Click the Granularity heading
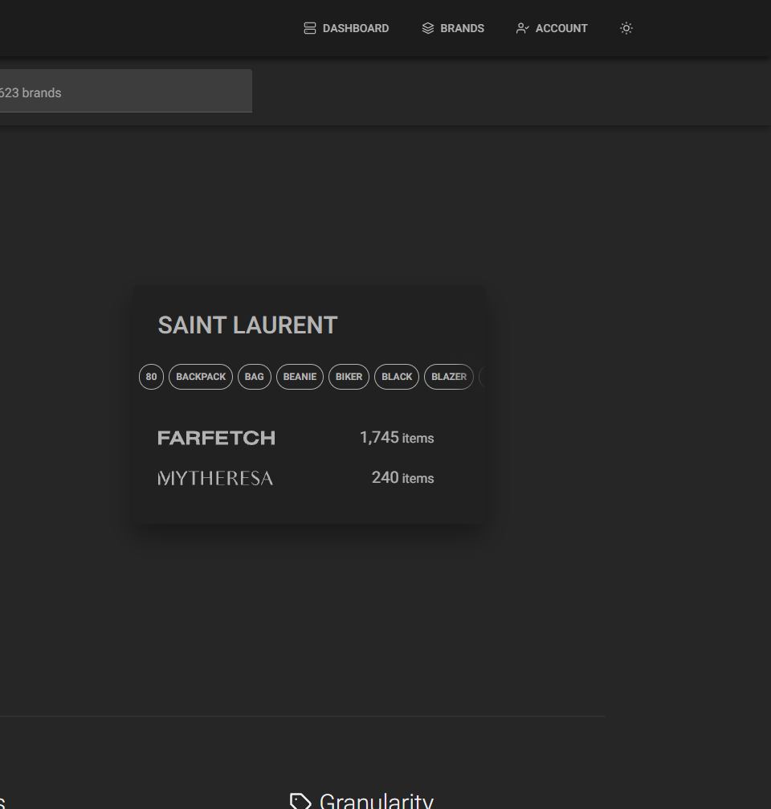The width and height of the screenshot is (771, 809). [x=377, y=801]
